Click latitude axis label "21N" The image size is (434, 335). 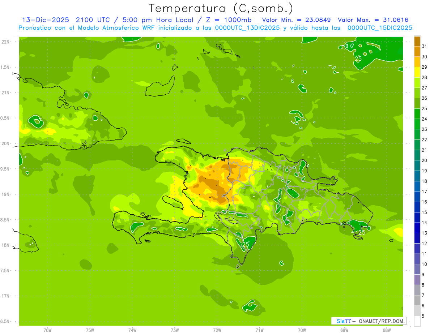[5, 93]
